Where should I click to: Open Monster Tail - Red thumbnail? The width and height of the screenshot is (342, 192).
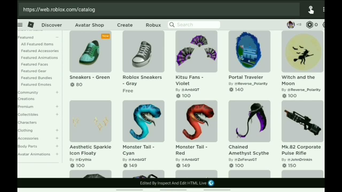coord(196,121)
